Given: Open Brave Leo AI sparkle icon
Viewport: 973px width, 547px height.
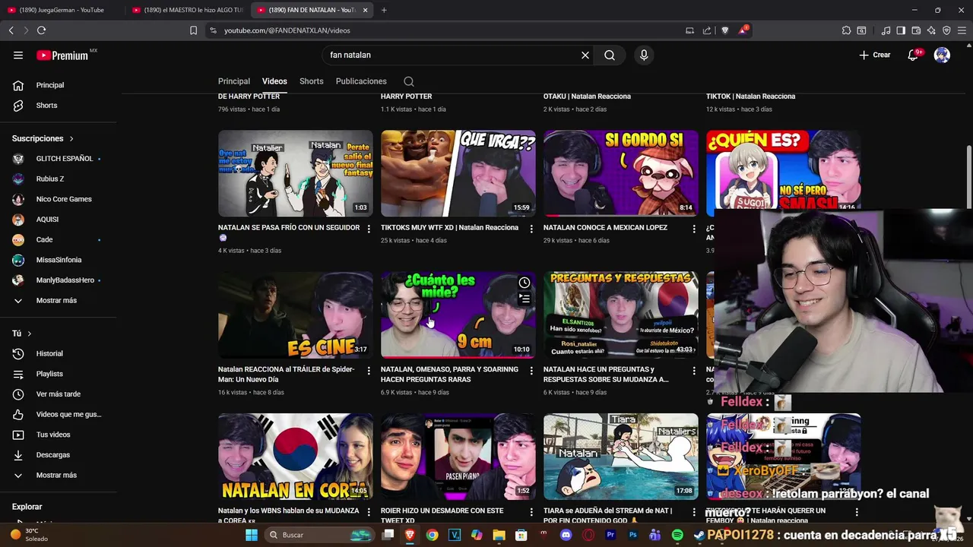Looking at the screenshot, I should pos(931,30).
